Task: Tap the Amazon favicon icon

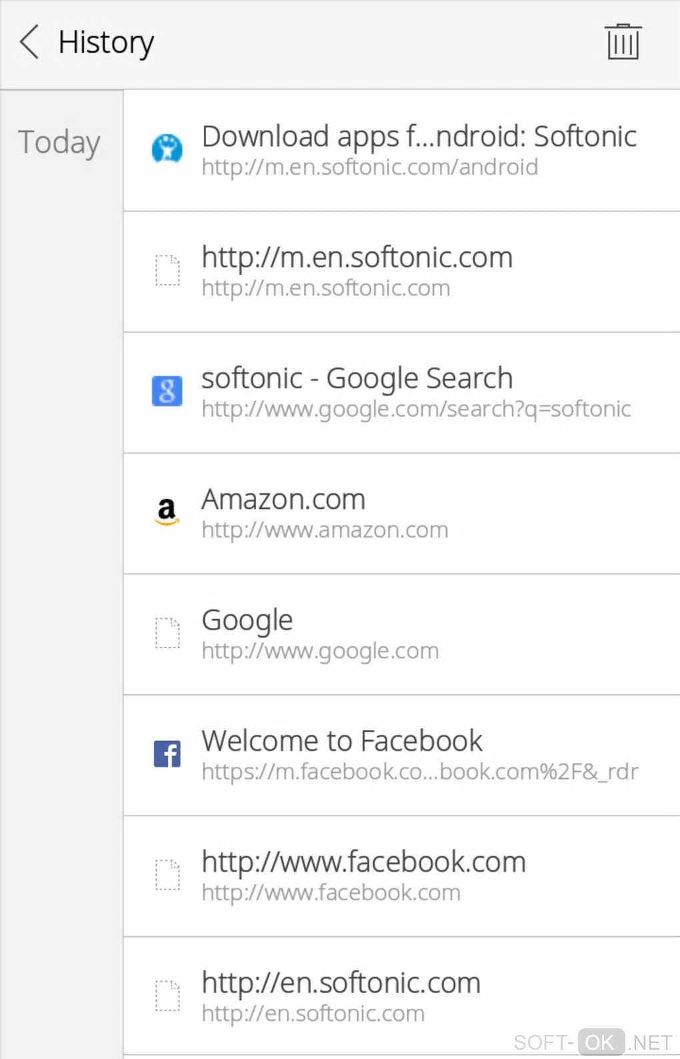Action: [167, 511]
